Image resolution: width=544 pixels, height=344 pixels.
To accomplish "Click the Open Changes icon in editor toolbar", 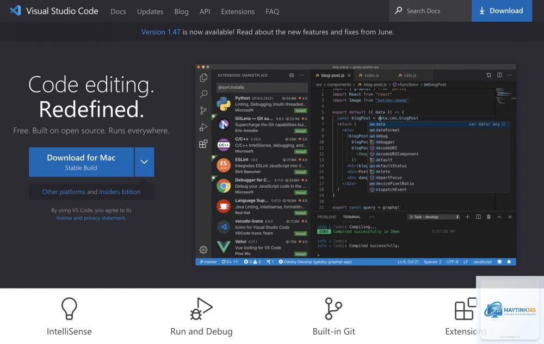I will (489, 75).
